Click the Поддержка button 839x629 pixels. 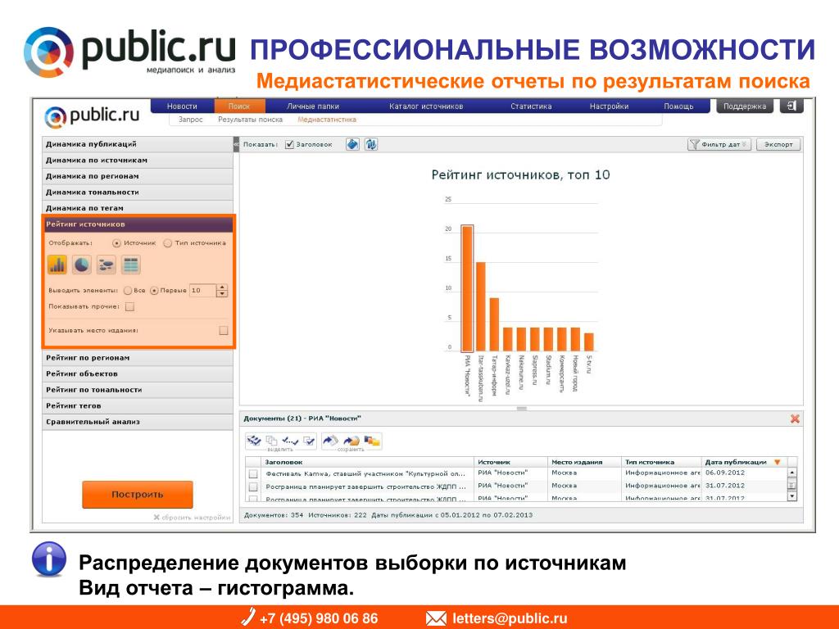[744, 106]
